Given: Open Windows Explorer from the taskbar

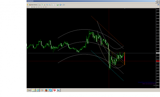Looking at the screenshot, I should click(34, 90).
